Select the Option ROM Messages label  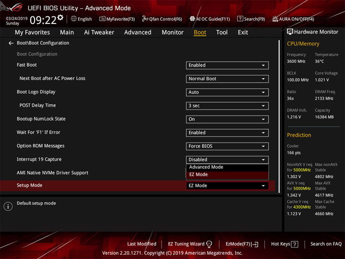click(40, 146)
